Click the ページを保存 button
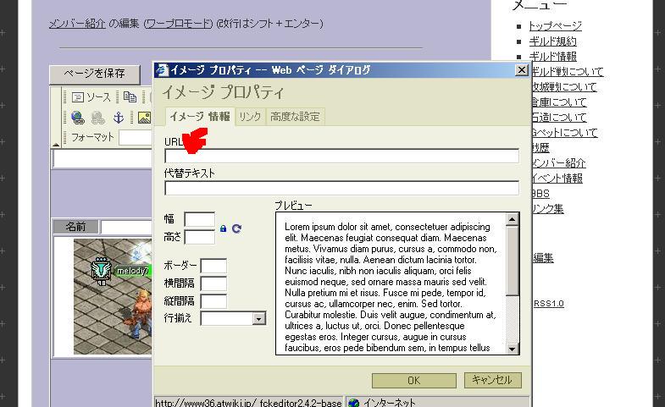This screenshot has height=407, width=665. click(x=95, y=74)
